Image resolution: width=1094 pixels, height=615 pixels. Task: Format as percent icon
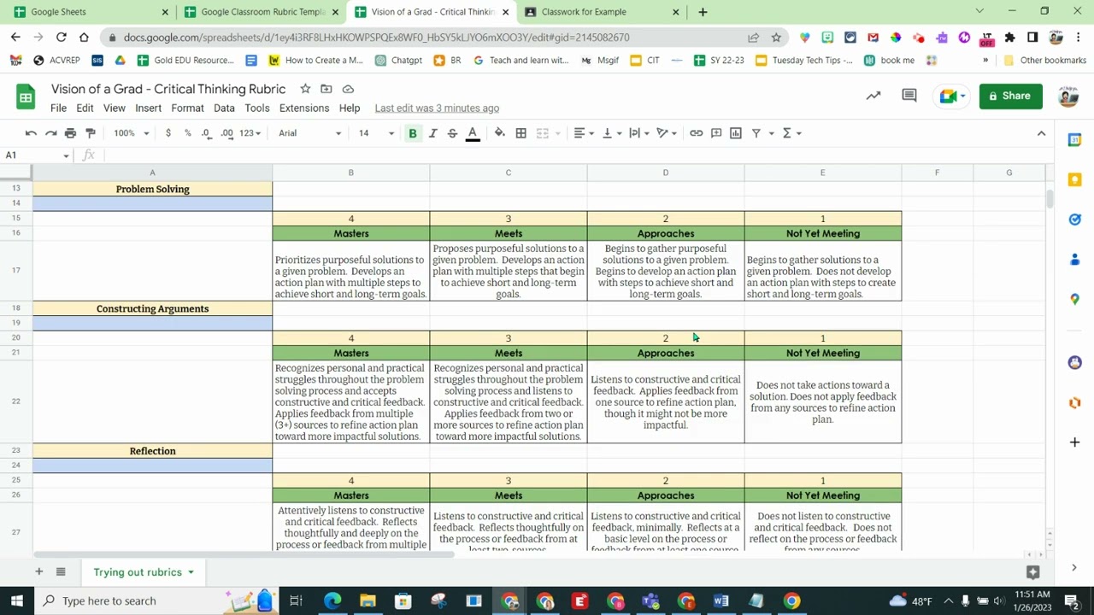point(187,133)
